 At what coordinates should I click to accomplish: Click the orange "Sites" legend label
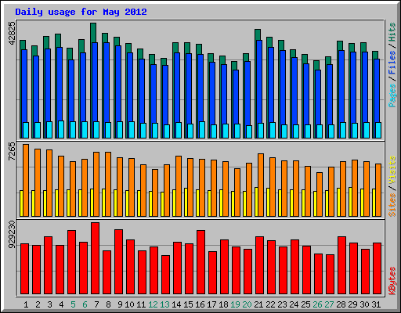coord(392,205)
